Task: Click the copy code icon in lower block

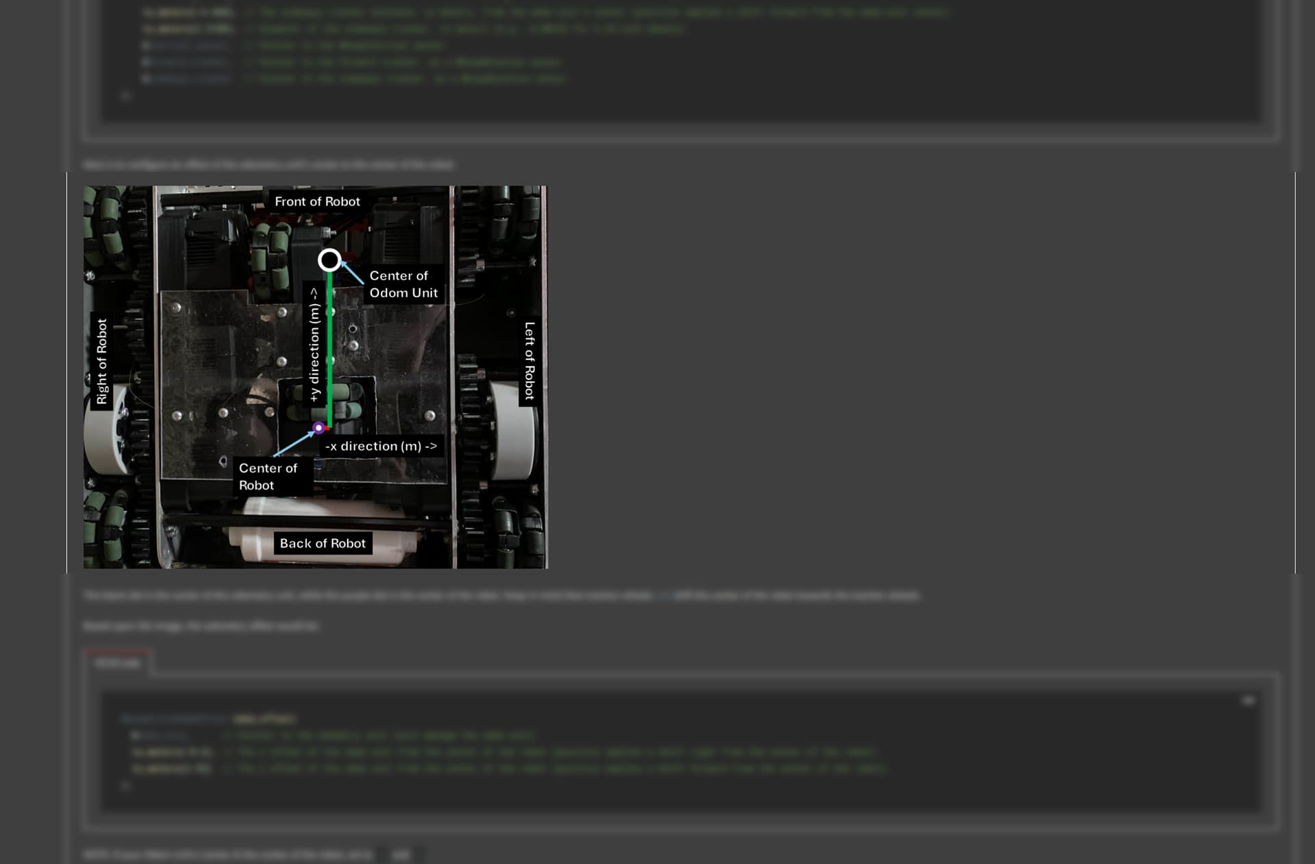Action: 1248,700
